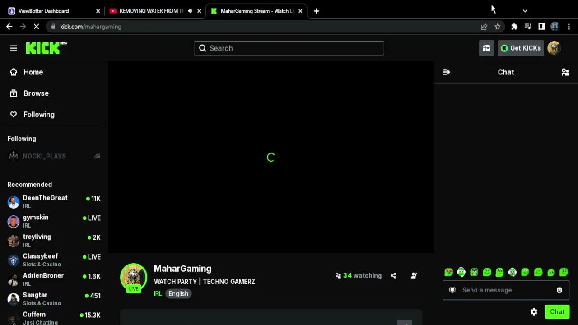This screenshot has height=325, width=578.
Task: Reload or stop page loading
Action: [x=37, y=27]
